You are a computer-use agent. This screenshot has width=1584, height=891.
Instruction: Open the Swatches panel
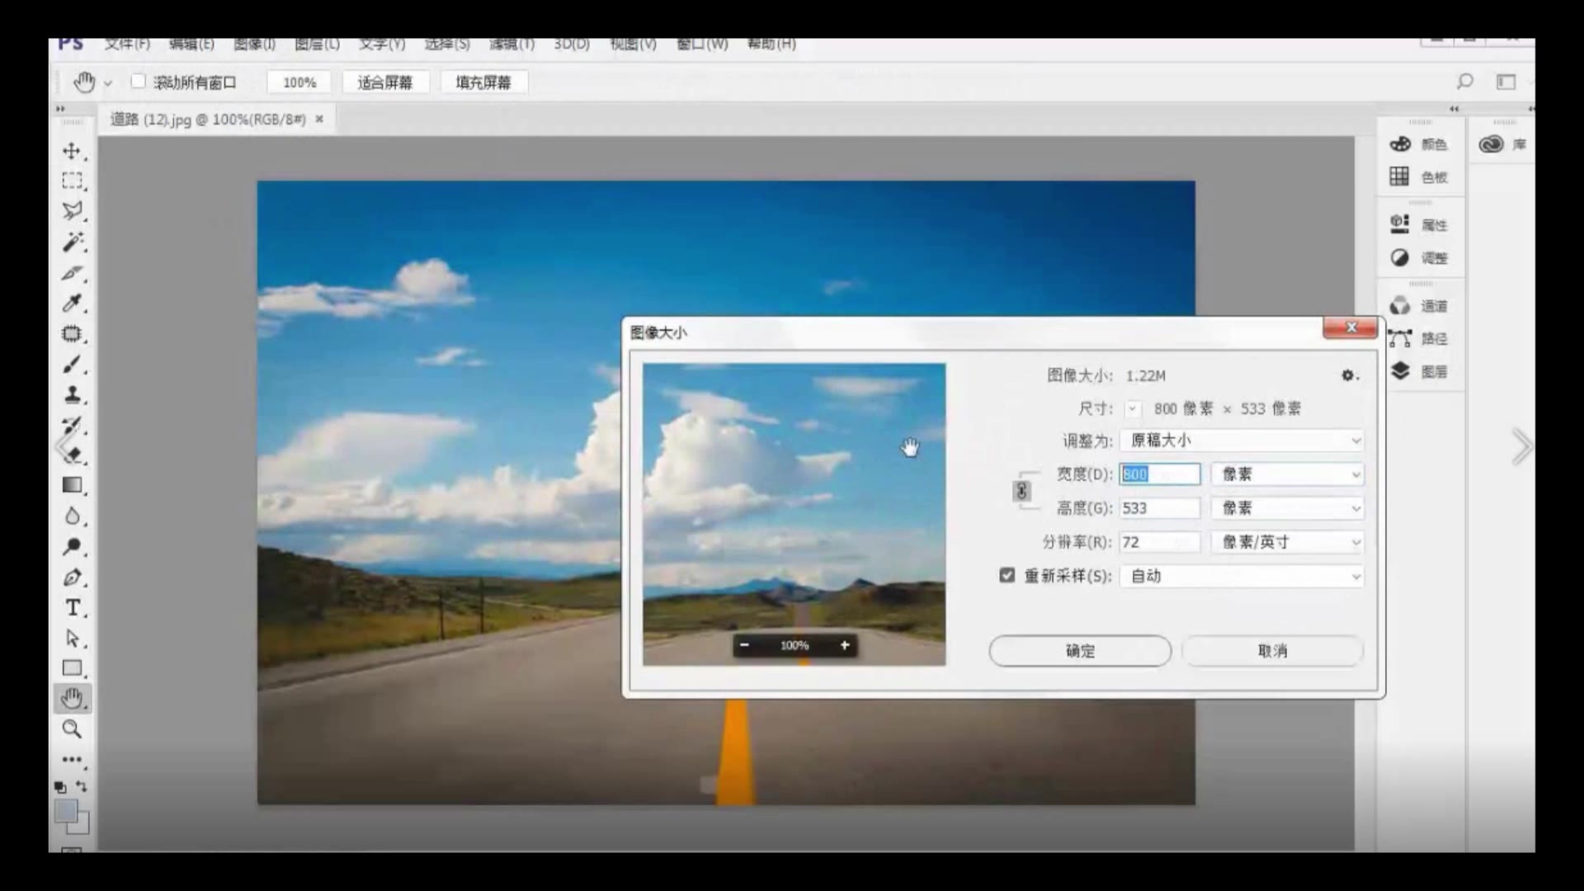1418,177
